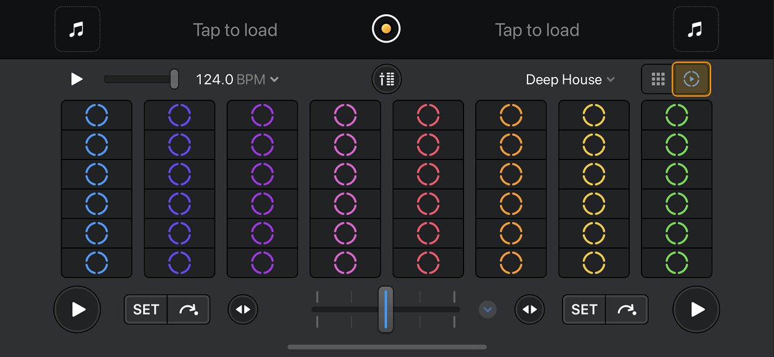Click left deck jump-to-cue arrow icon
This screenshot has width=774, height=357.
(189, 309)
